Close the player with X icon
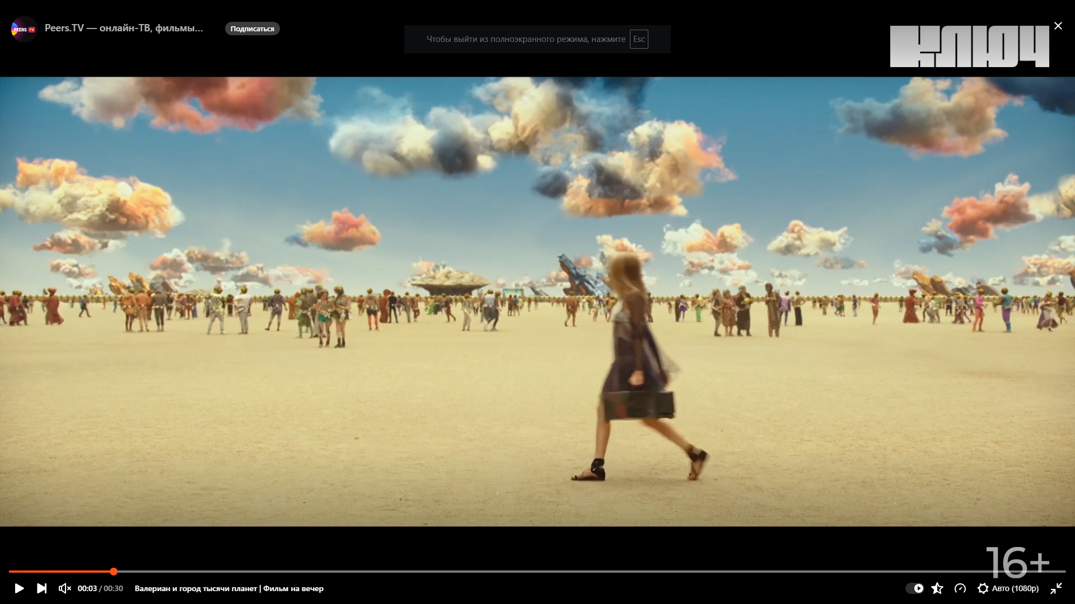 [1058, 26]
